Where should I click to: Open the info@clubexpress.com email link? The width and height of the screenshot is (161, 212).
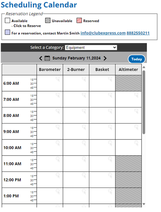[103, 33]
